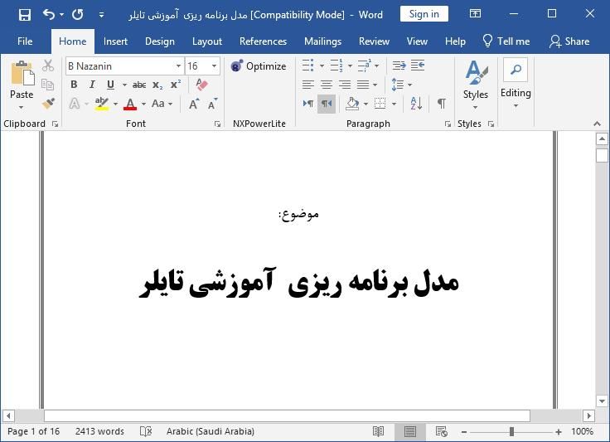610x442 pixels.
Task: Set left-to-right text direction
Action: click(x=308, y=104)
